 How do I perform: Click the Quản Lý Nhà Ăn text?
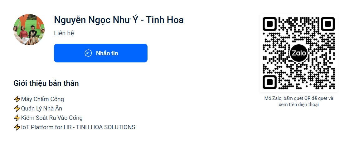pos(42,109)
